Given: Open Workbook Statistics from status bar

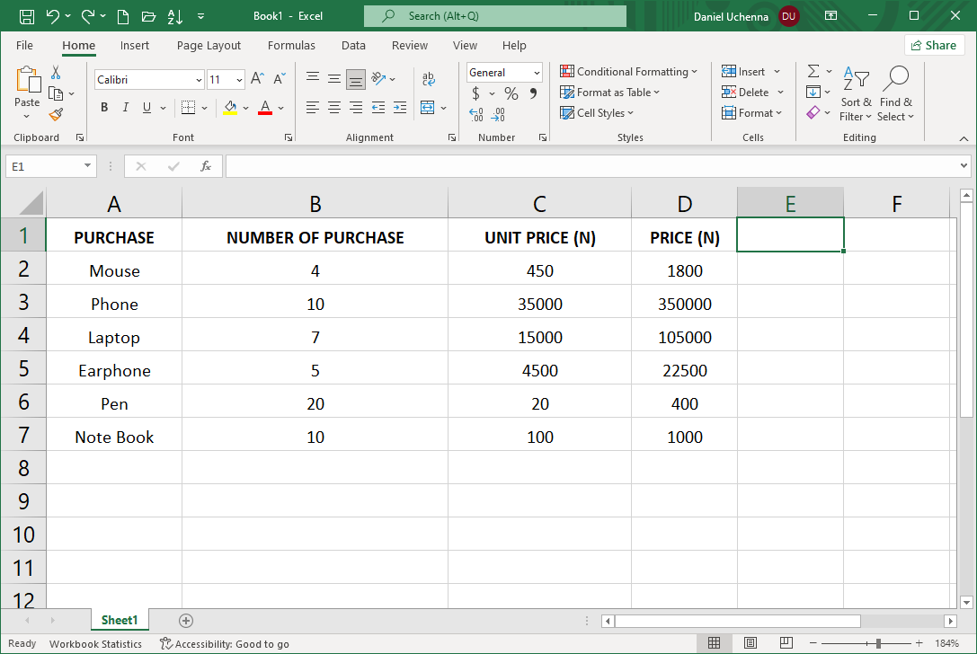Looking at the screenshot, I should (95, 643).
